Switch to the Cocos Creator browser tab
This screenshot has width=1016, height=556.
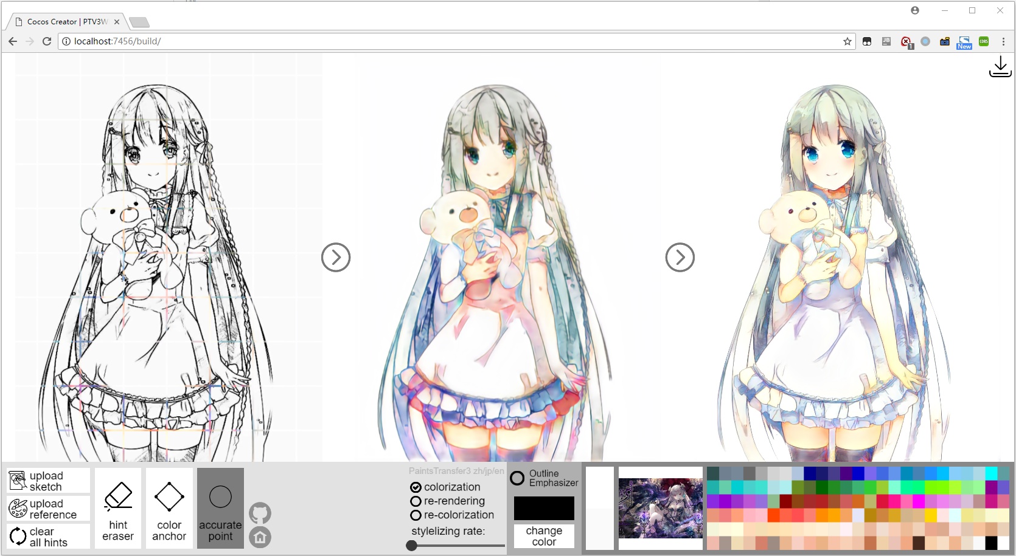pos(67,22)
